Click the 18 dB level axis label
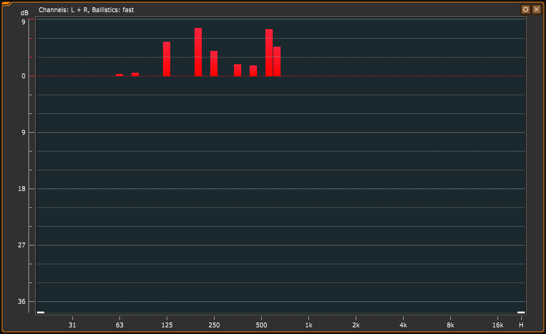The width and height of the screenshot is (546, 334). click(22, 189)
